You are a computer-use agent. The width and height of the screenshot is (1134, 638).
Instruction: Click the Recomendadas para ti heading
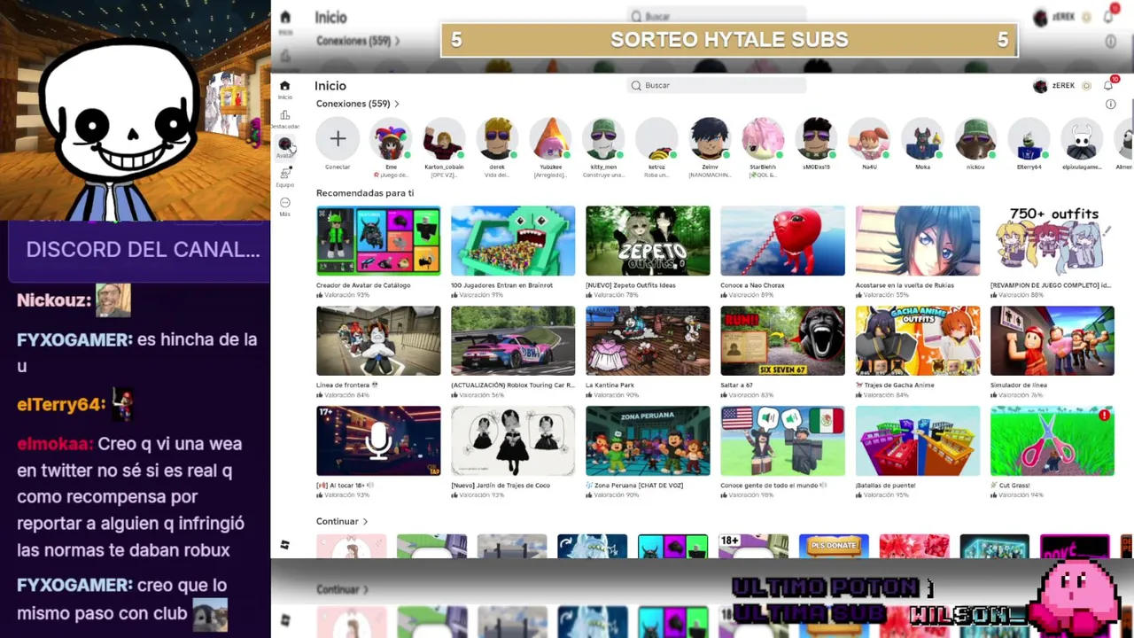tap(365, 193)
